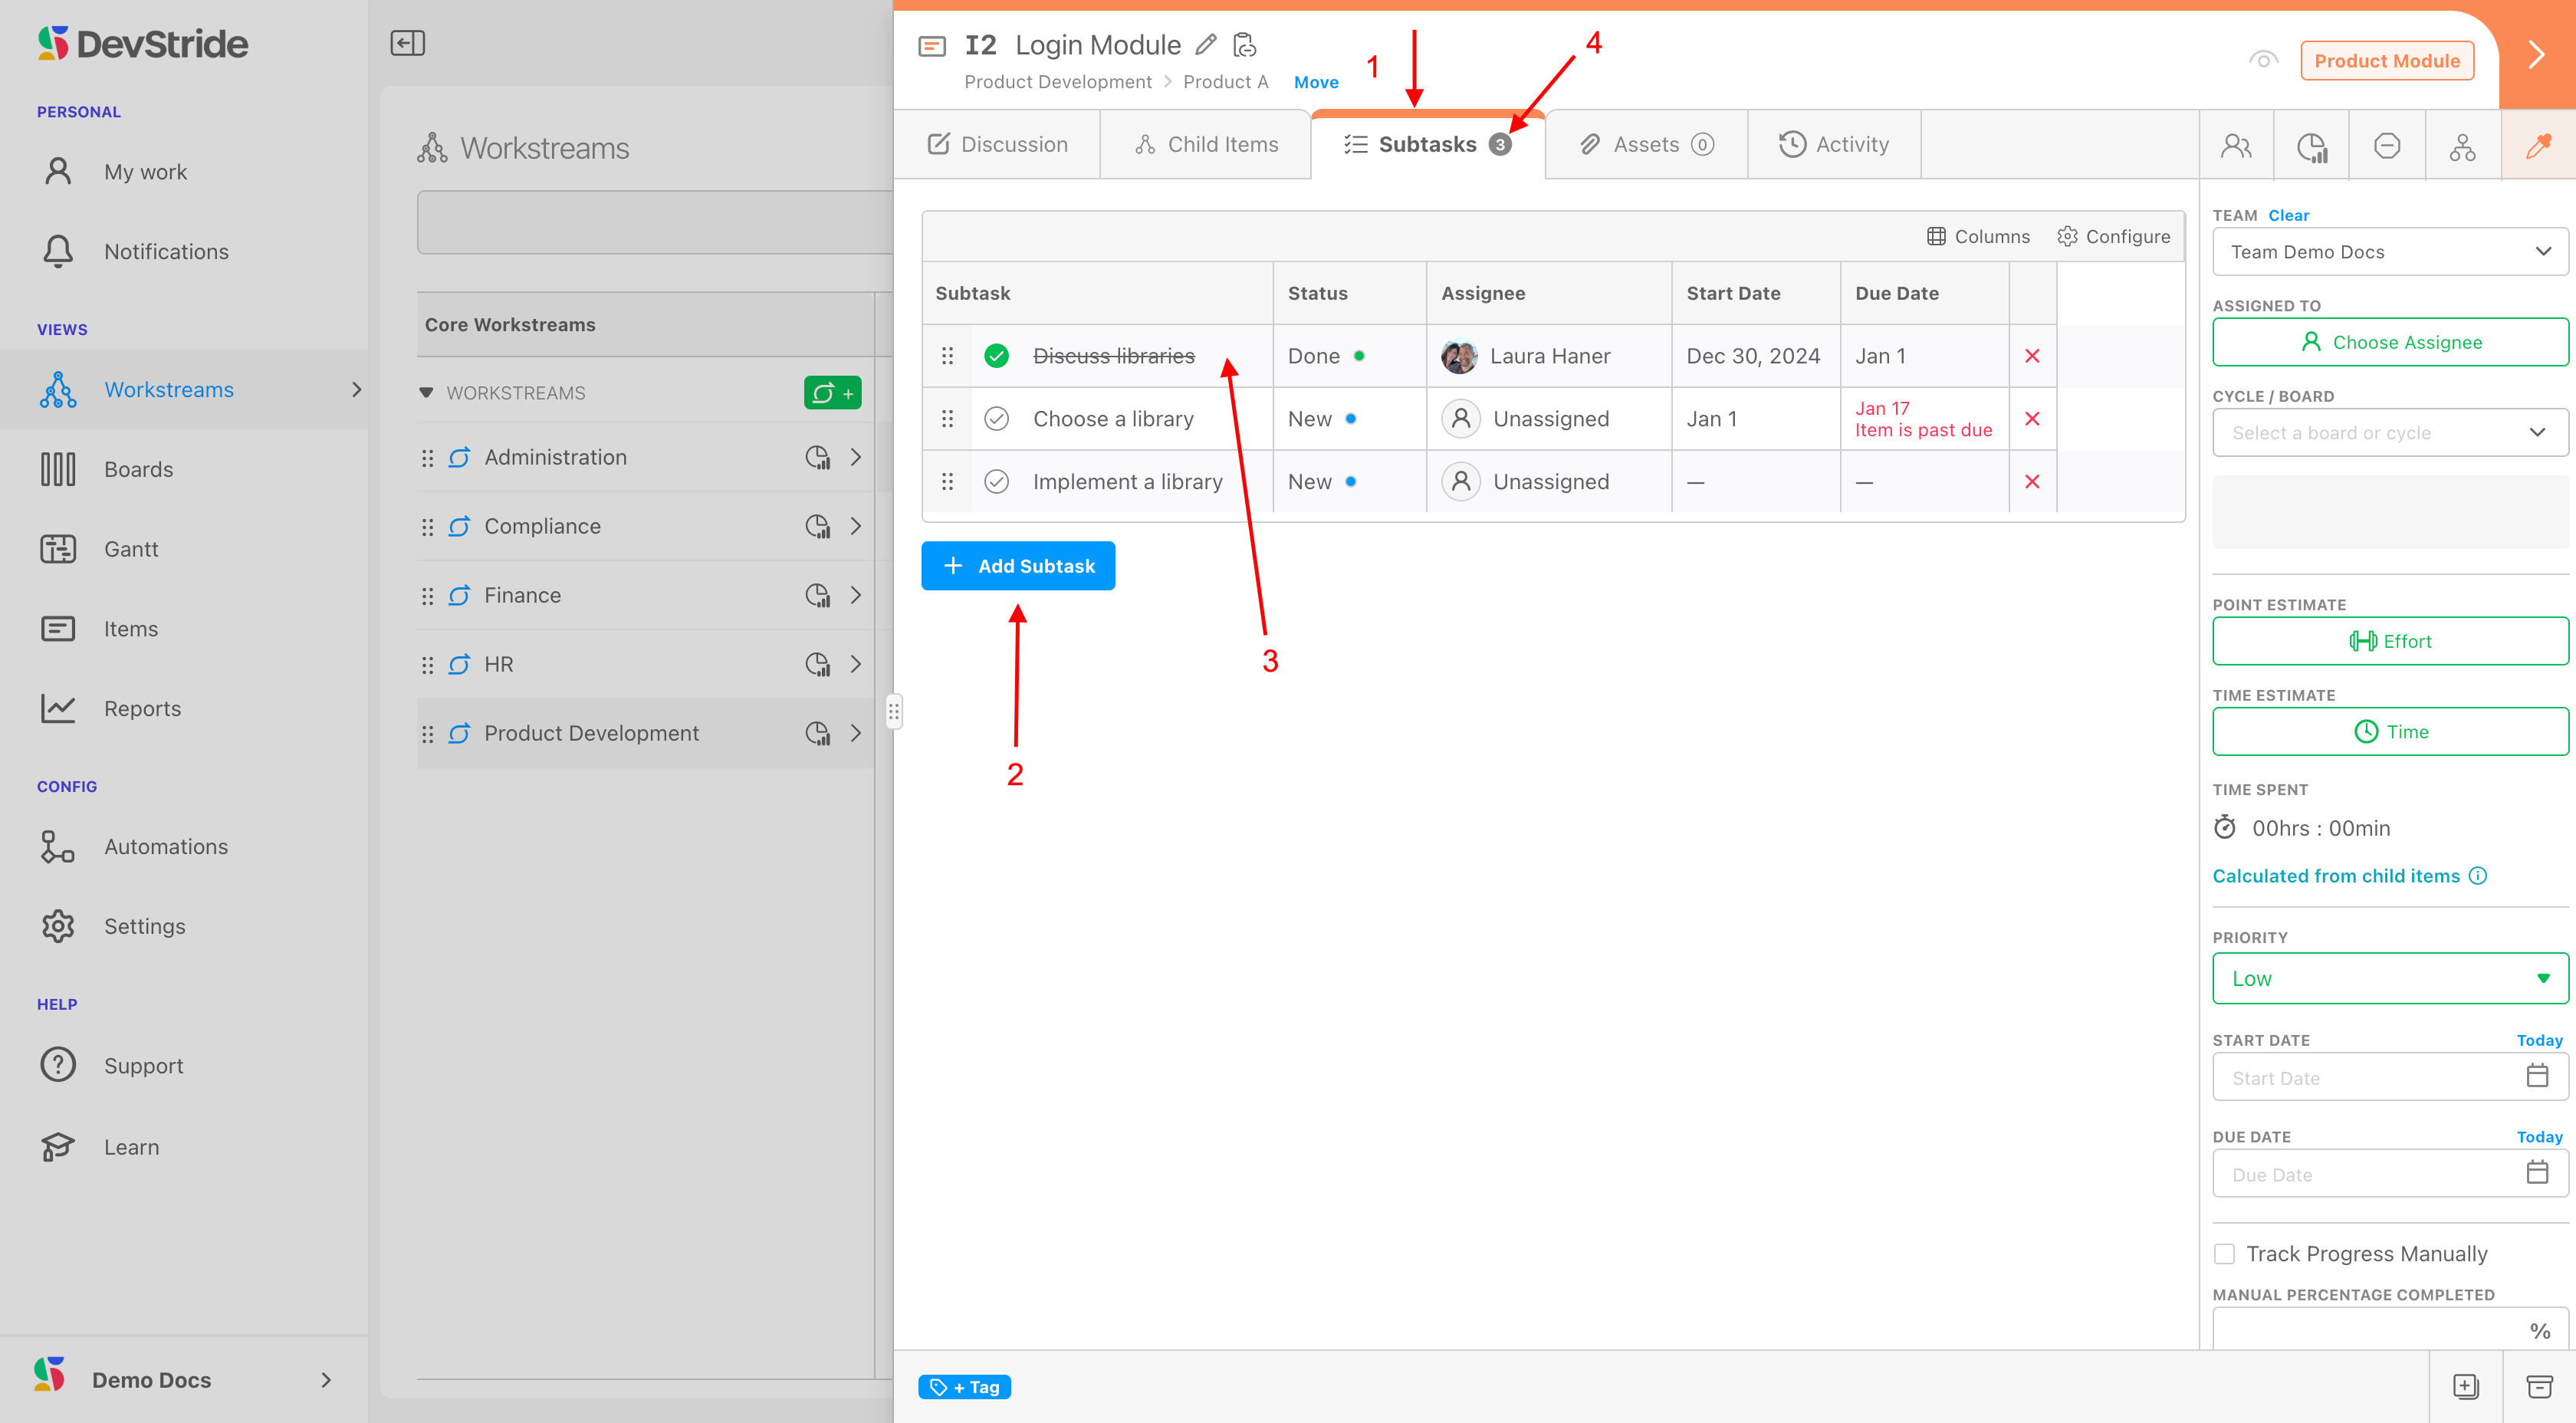Mark Choose a library subtask complete
Image resolution: width=2576 pixels, height=1423 pixels.
[x=996, y=419]
